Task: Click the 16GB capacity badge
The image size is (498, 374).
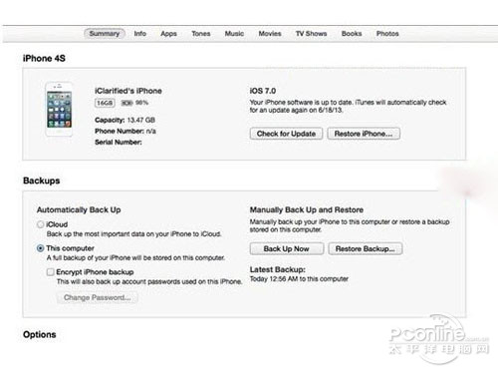Action: [105, 103]
